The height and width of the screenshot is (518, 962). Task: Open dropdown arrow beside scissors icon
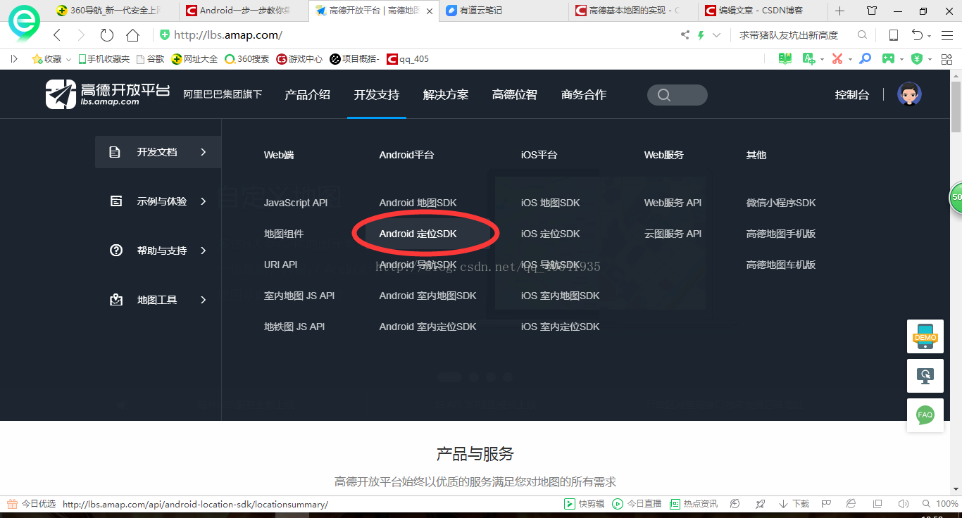(x=850, y=60)
